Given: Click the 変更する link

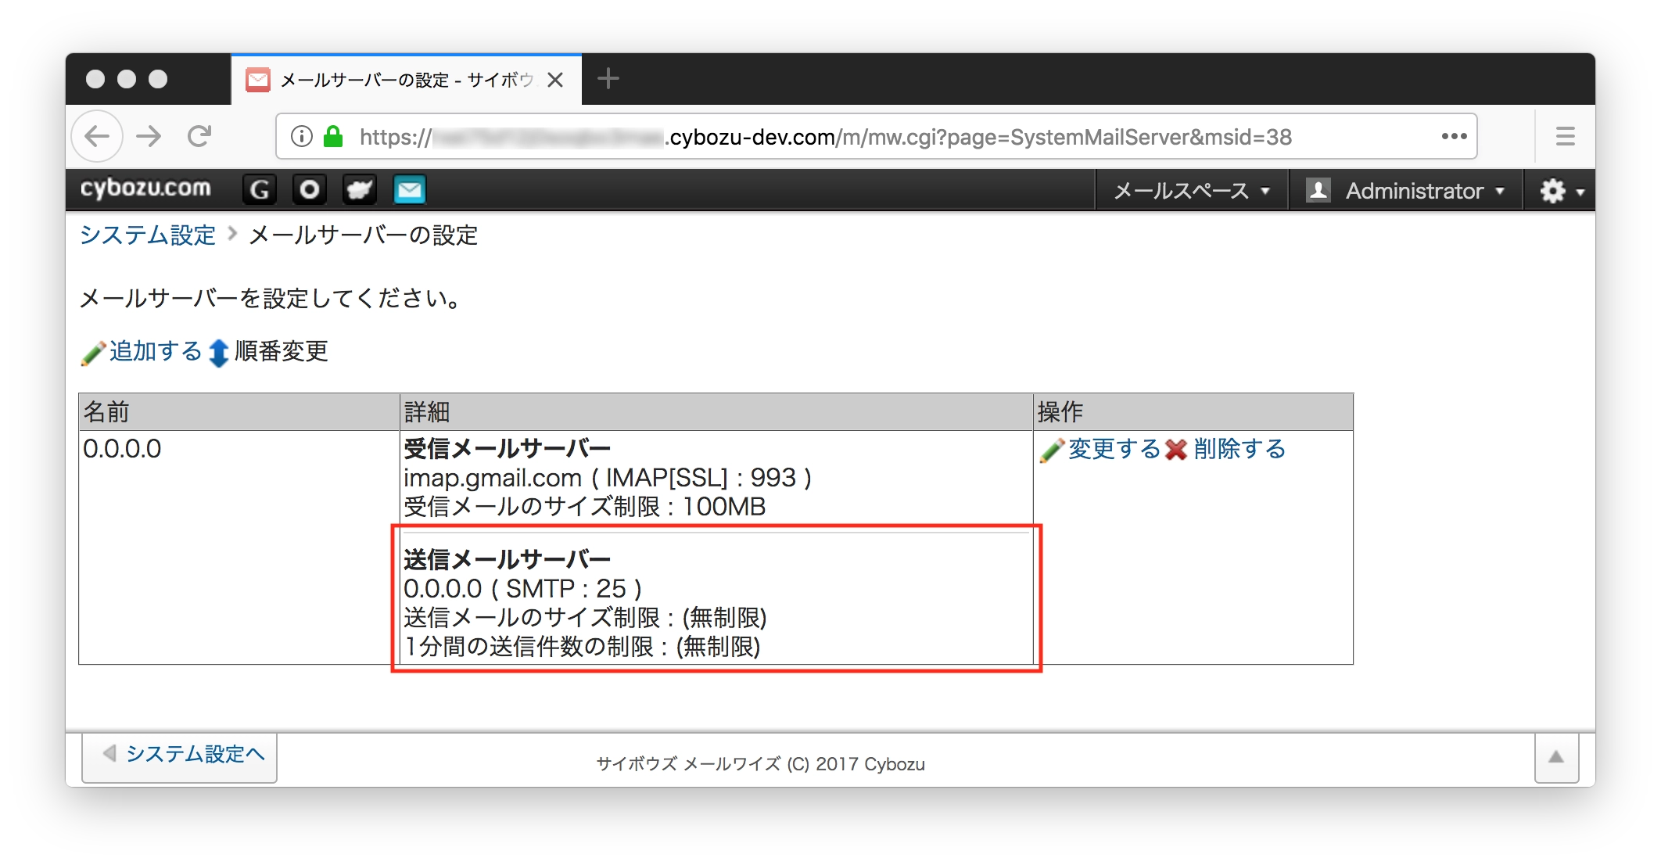Looking at the screenshot, I should click(x=1114, y=449).
